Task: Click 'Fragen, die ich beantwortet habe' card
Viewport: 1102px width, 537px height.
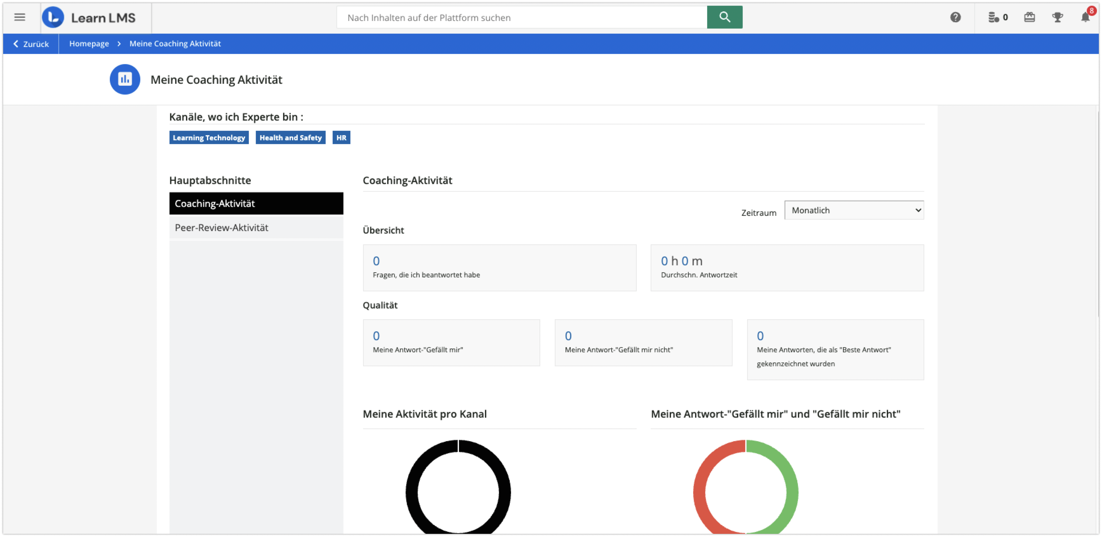Action: [499, 268]
